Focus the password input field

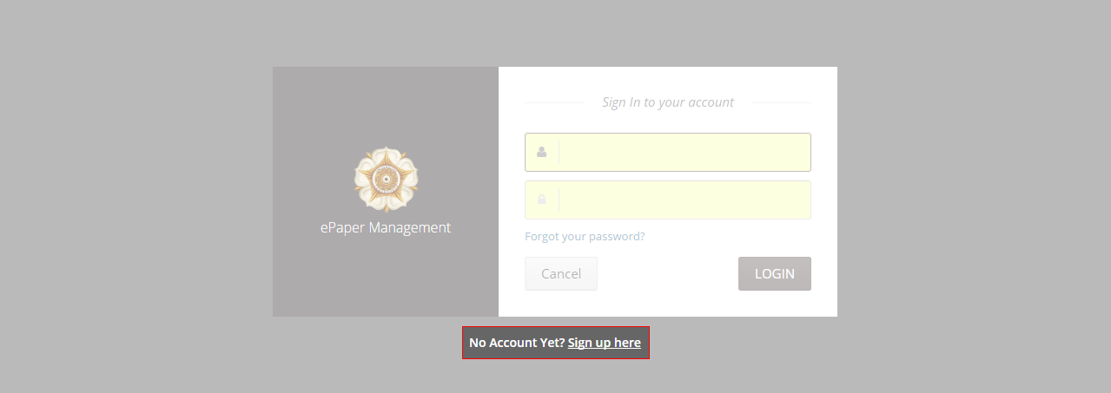click(684, 200)
